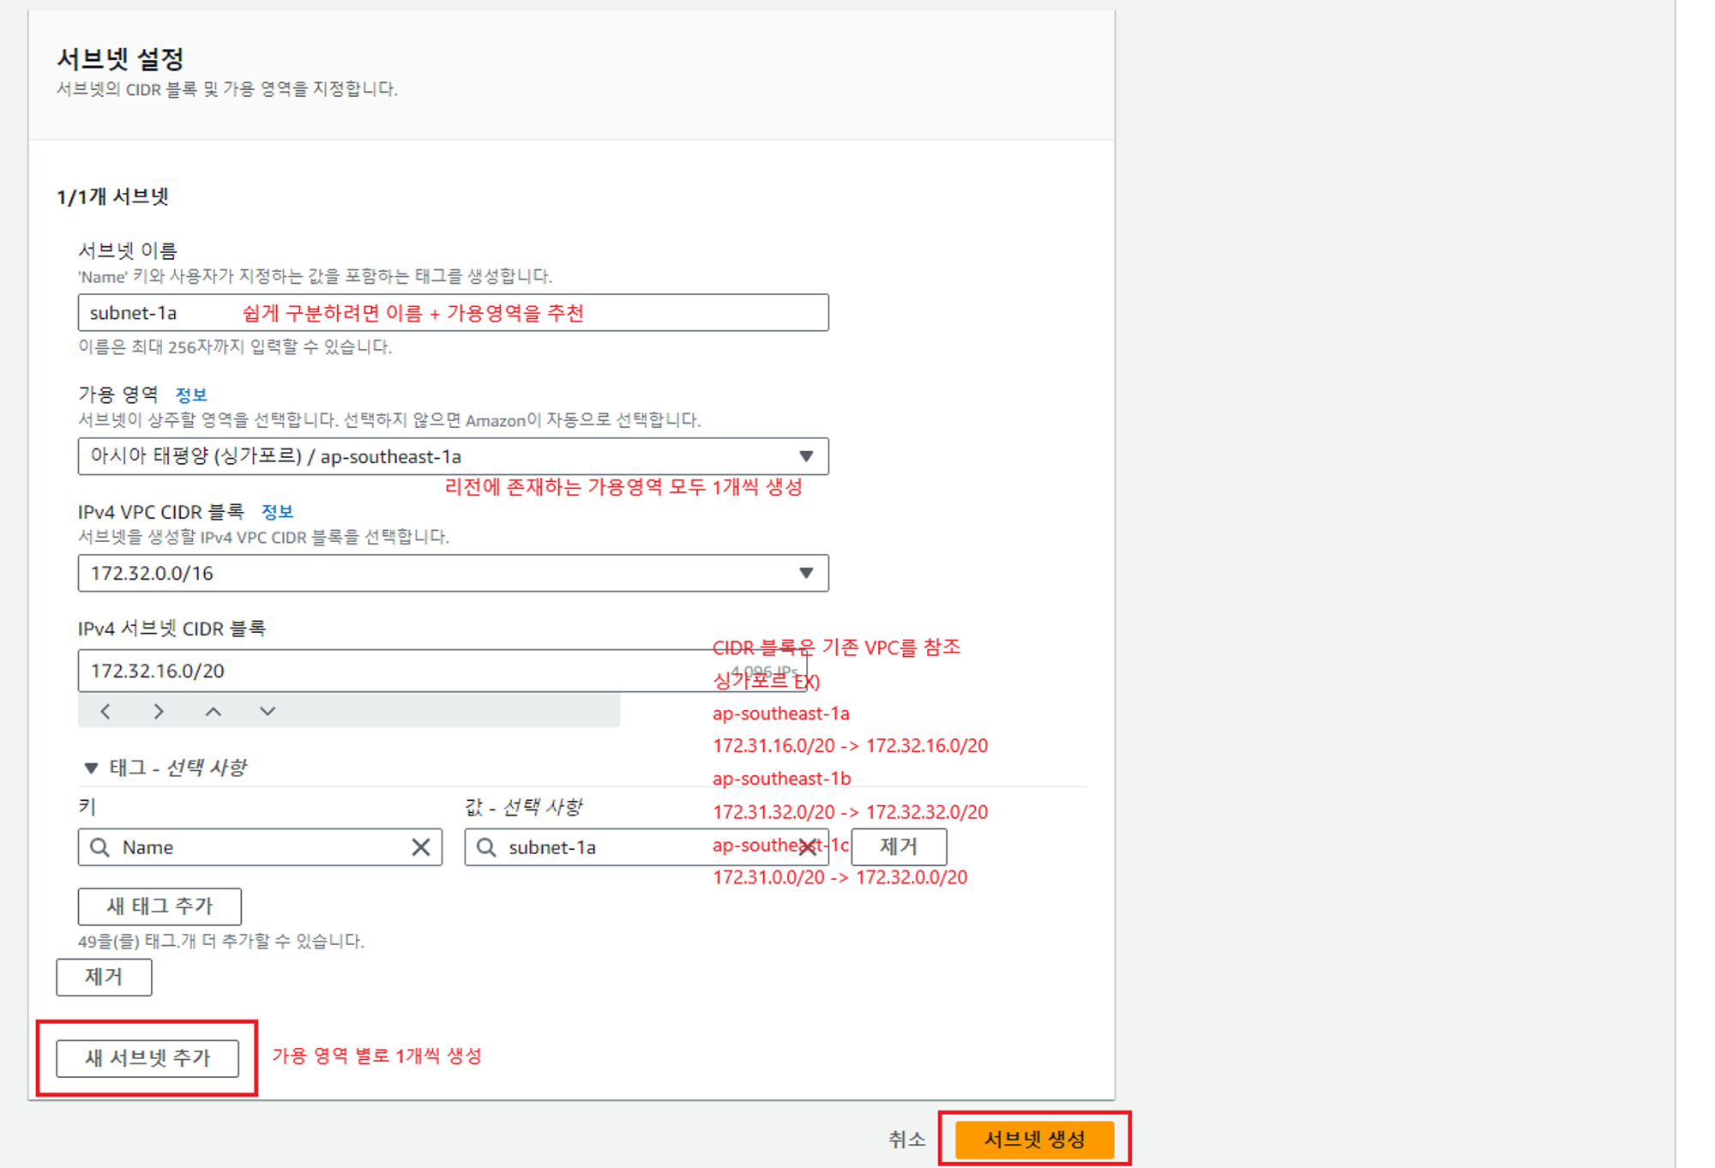Open the availability zone dropdown ap-southeast-1a

click(x=453, y=456)
